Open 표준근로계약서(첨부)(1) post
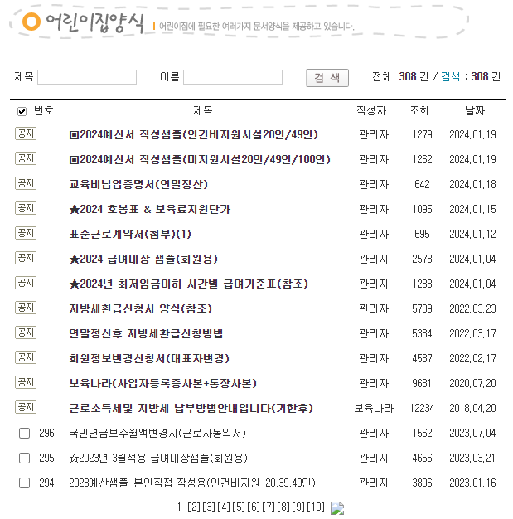 [130, 234]
